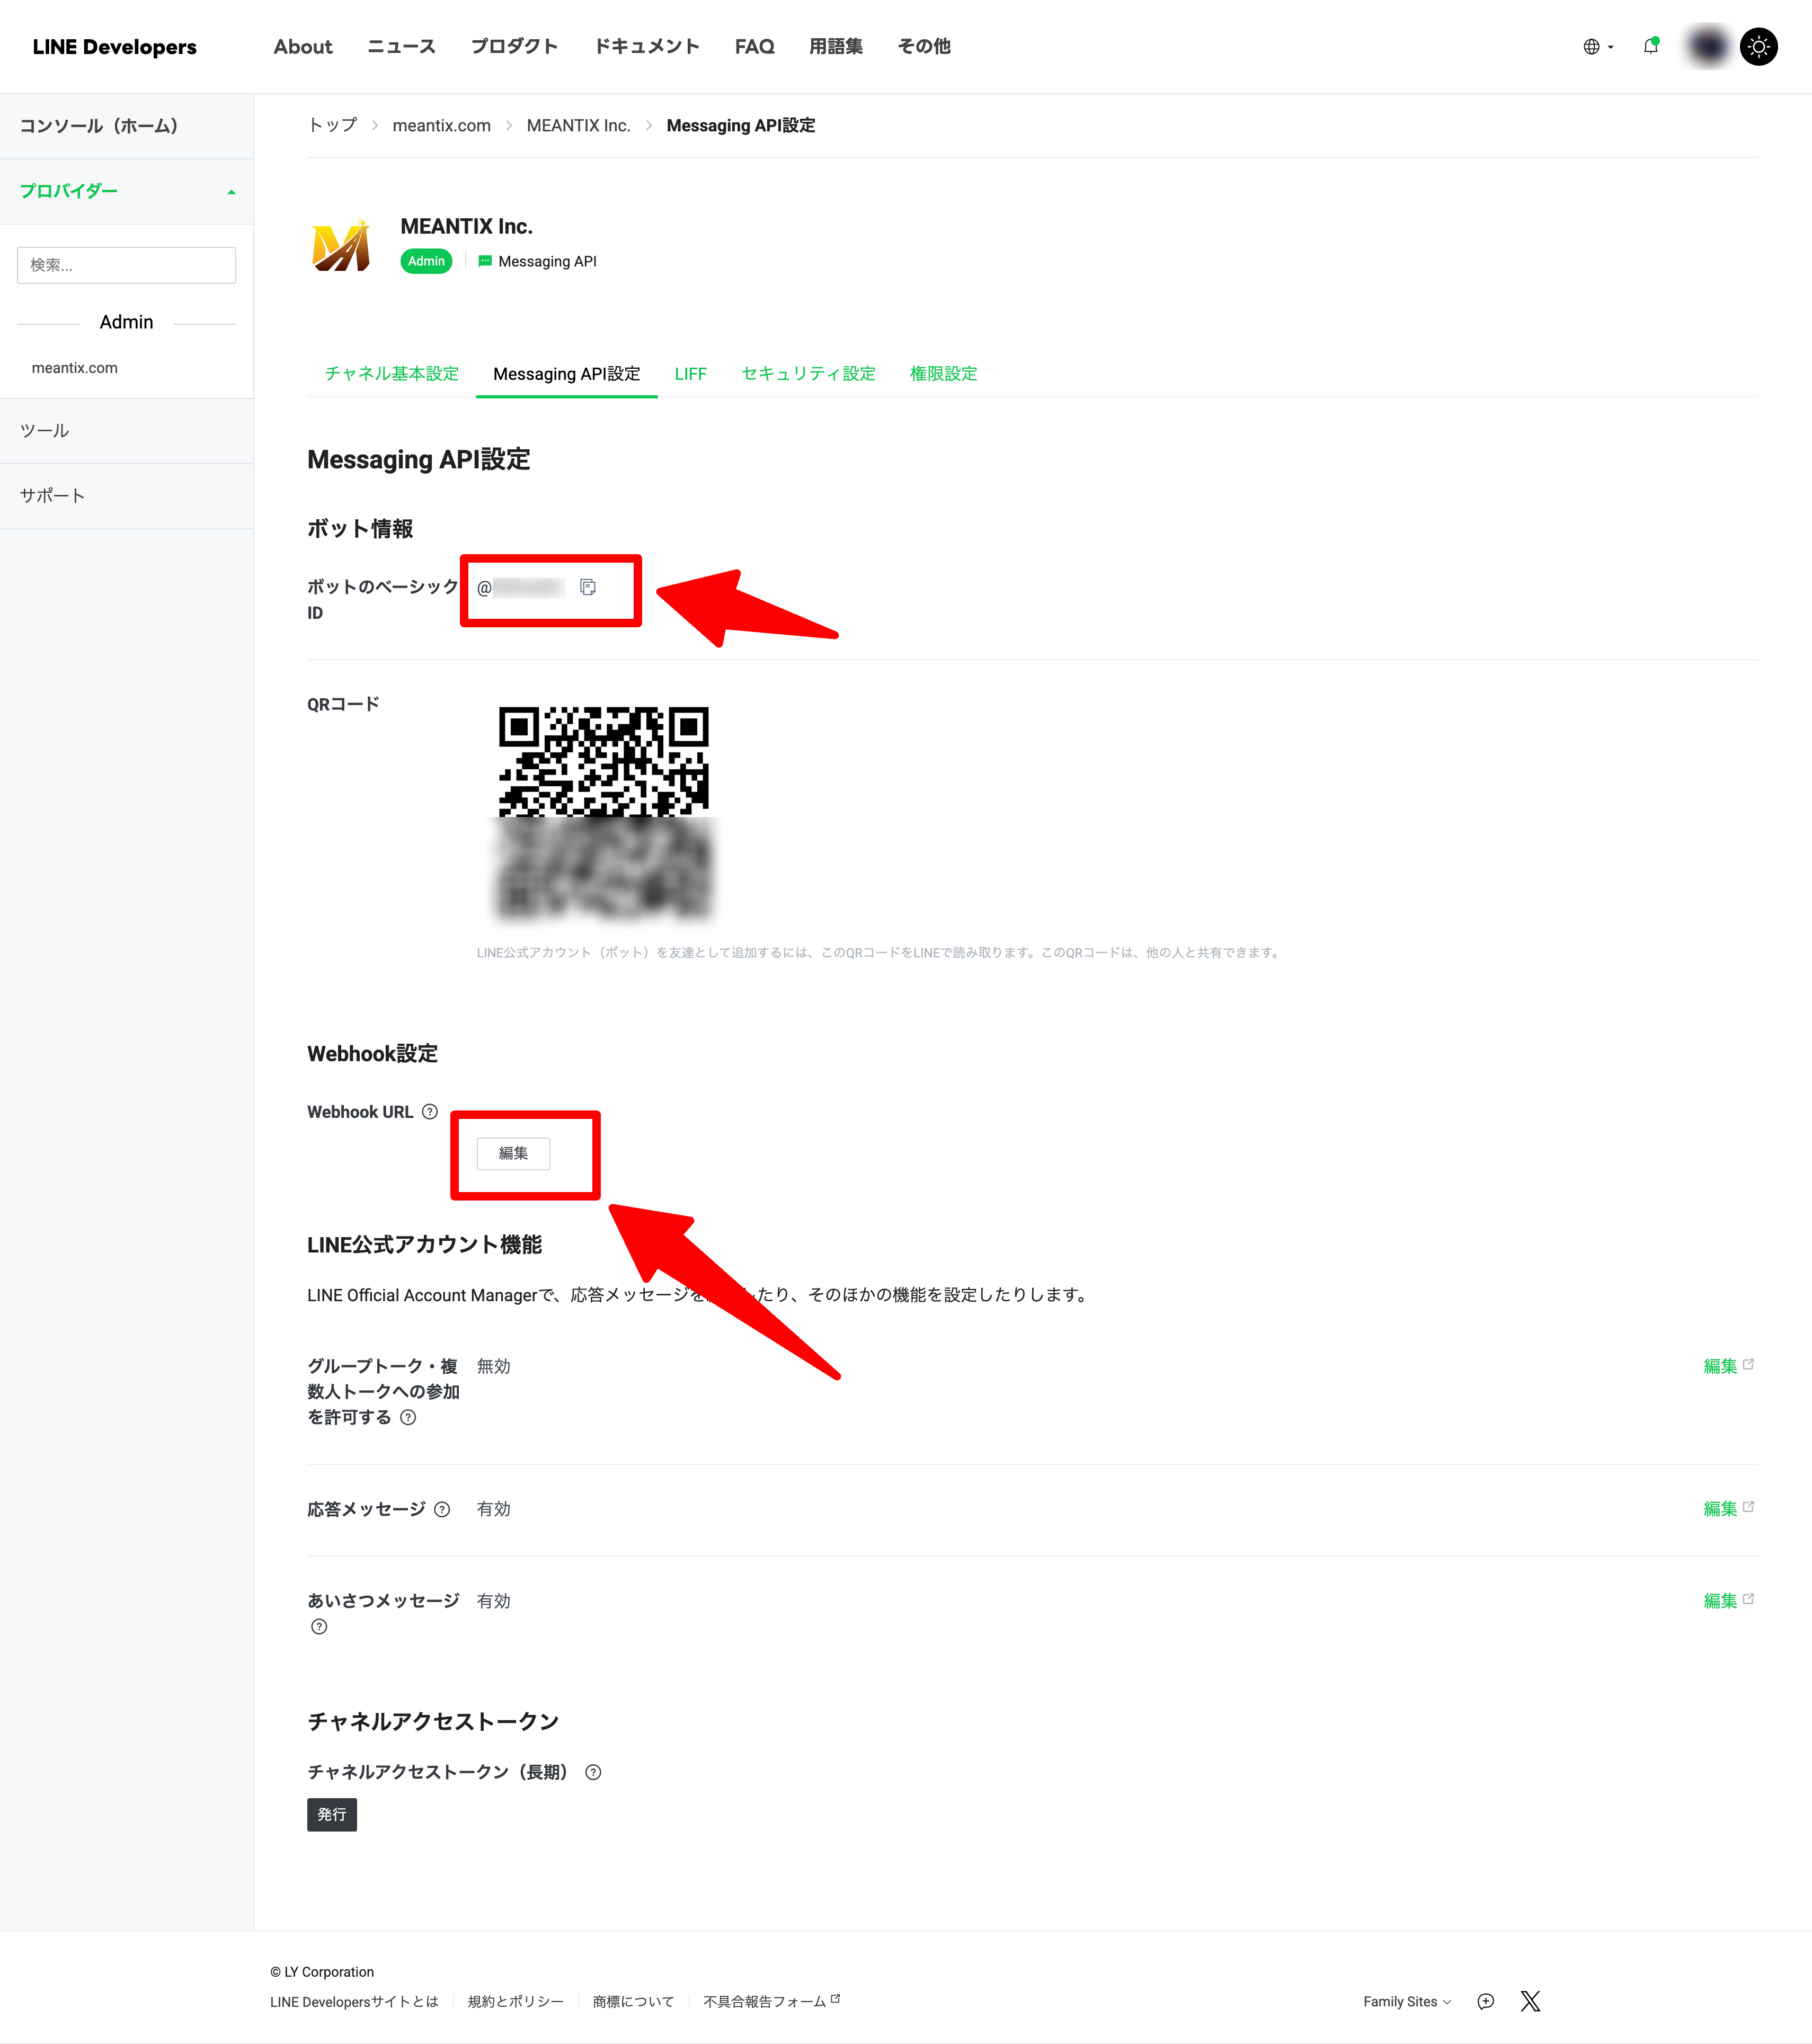Open 不具合報告フォーム footer link
Screen dimensions: 1812x2044
click(771, 2001)
